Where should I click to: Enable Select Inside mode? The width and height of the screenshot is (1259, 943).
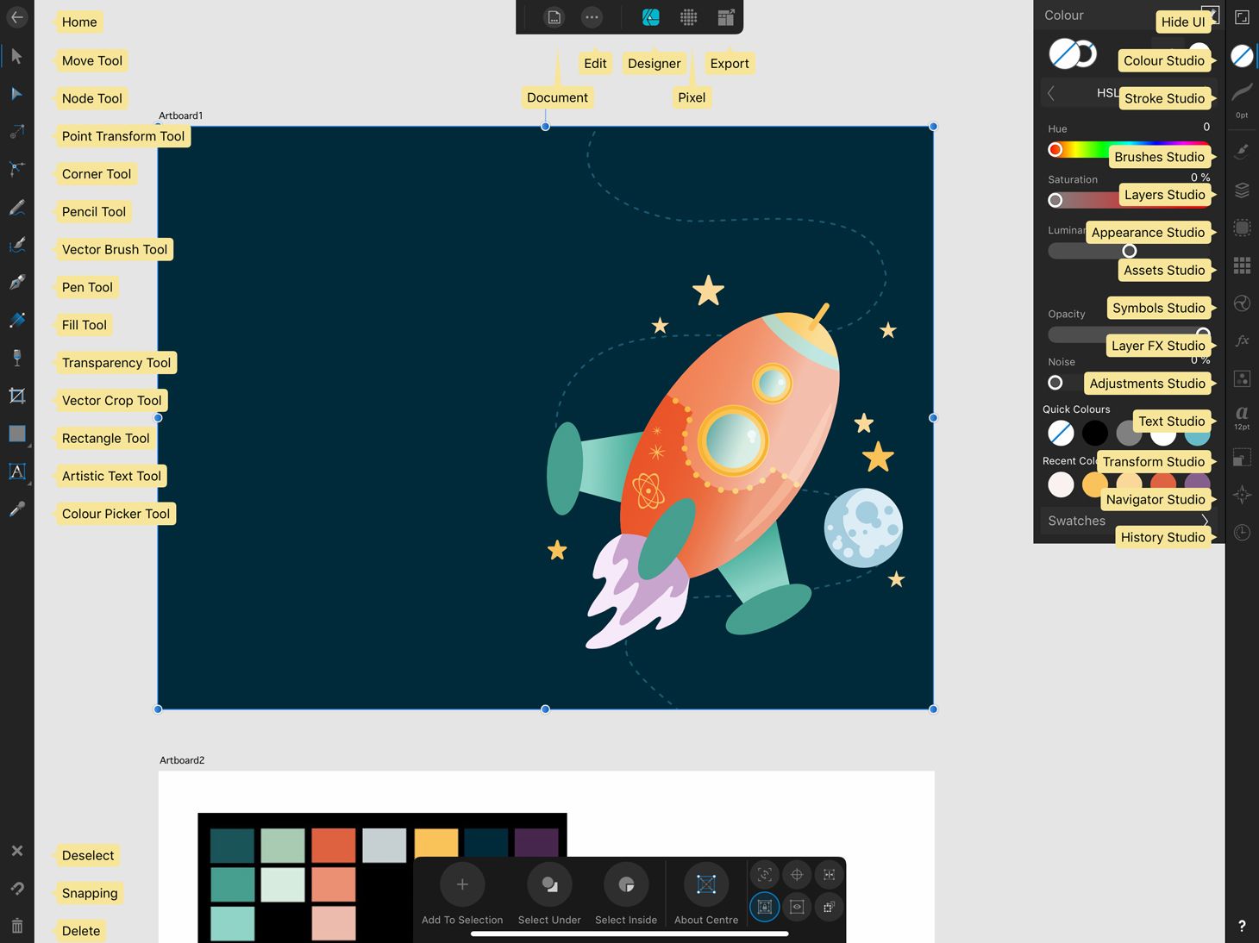[626, 884]
